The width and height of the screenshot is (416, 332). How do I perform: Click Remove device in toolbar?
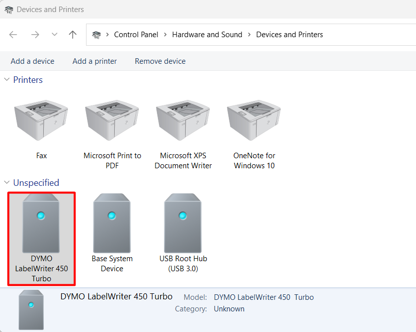pos(160,61)
